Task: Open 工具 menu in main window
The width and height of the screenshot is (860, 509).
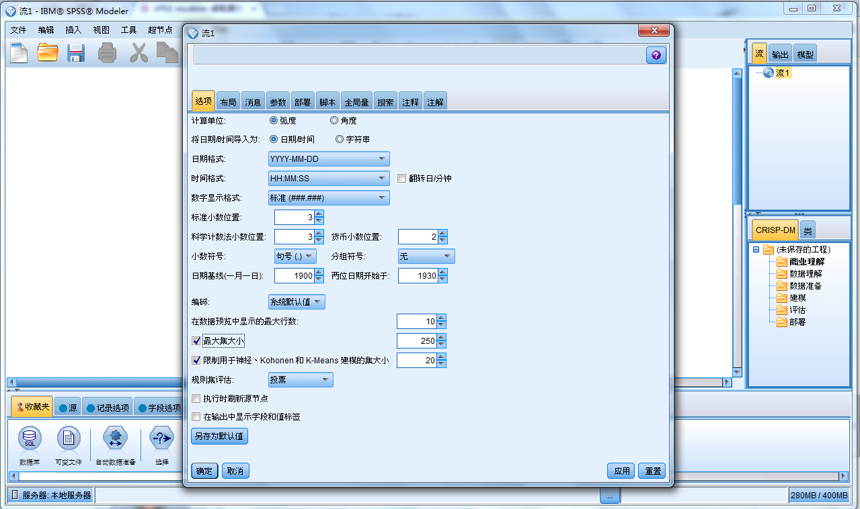Action: coord(128,30)
